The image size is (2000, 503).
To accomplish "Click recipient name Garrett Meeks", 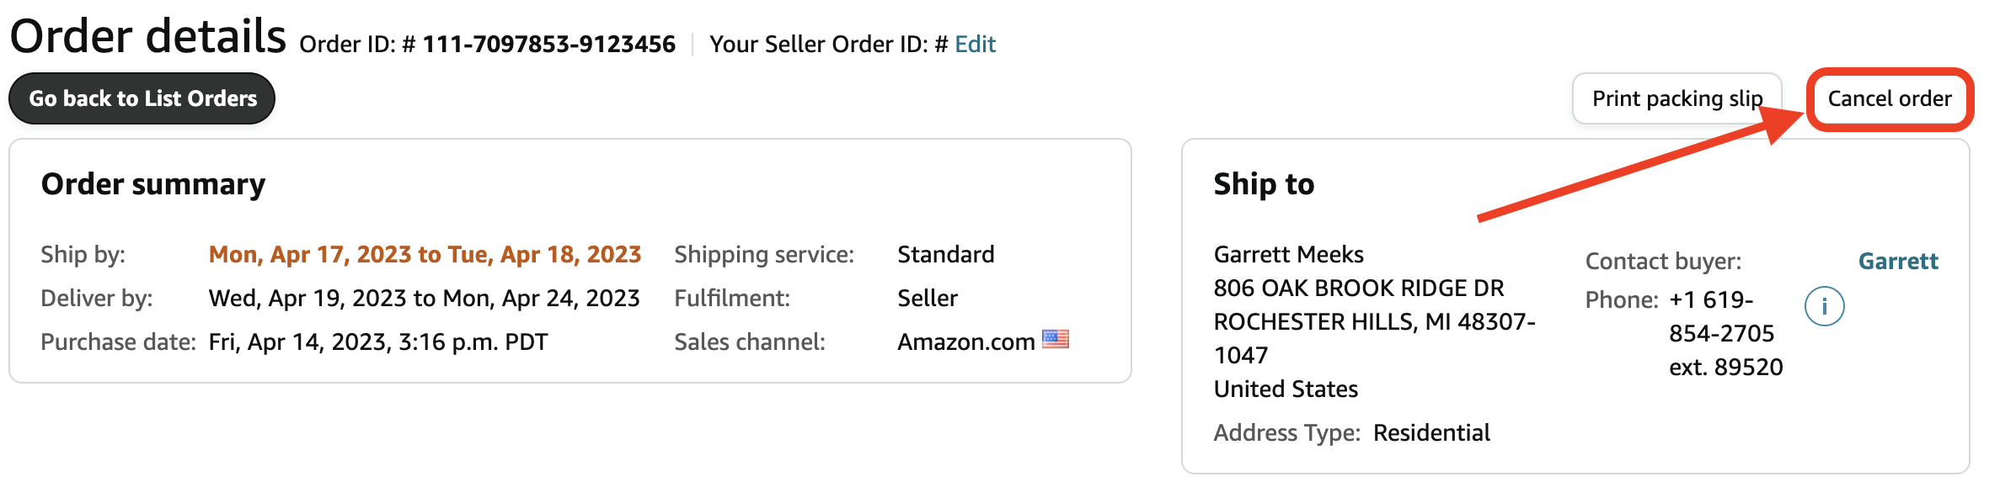I will point(1288,254).
